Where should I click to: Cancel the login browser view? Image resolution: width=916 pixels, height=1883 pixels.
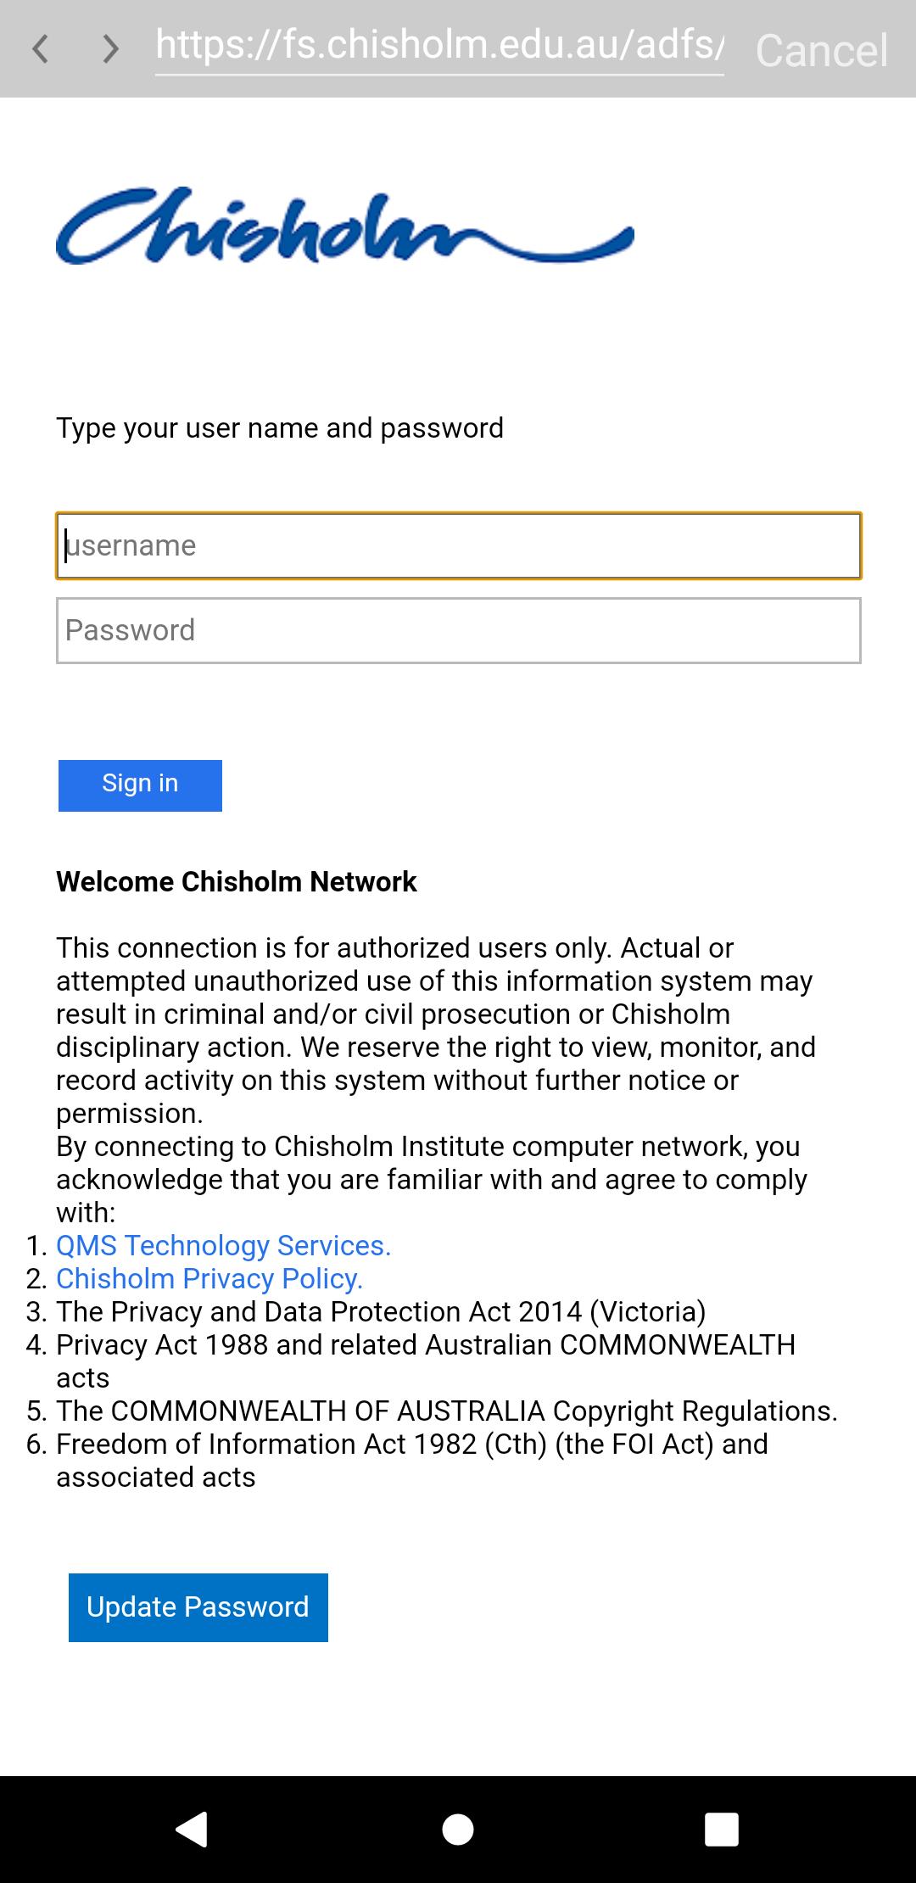point(821,50)
